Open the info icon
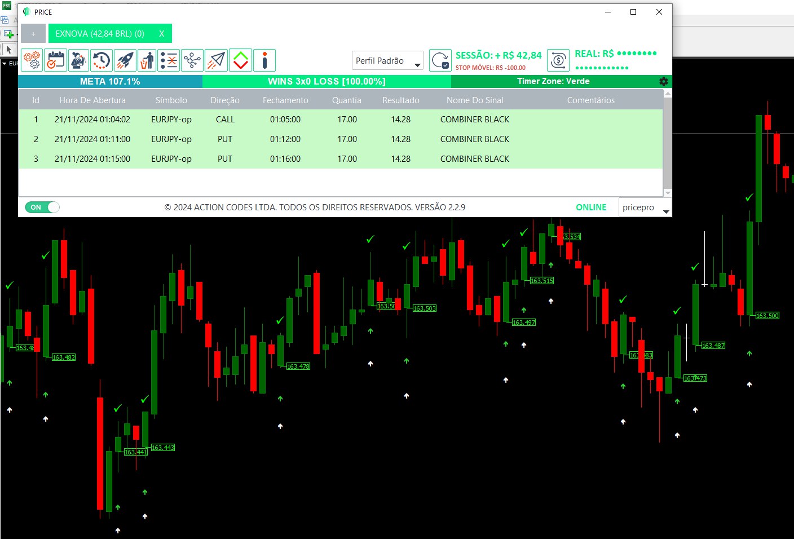This screenshot has height=539, width=794. point(264,60)
